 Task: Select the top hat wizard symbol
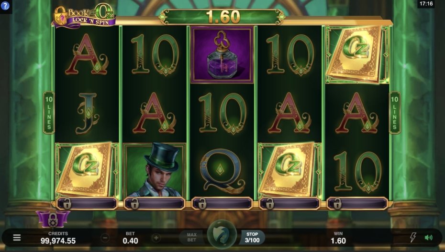[x=155, y=170]
